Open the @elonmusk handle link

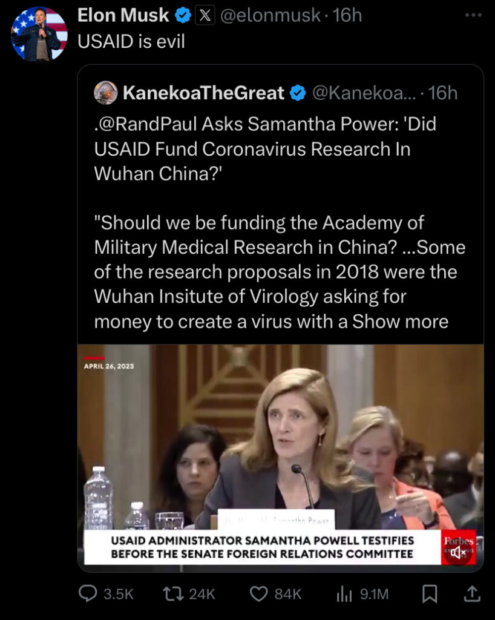[x=270, y=15]
